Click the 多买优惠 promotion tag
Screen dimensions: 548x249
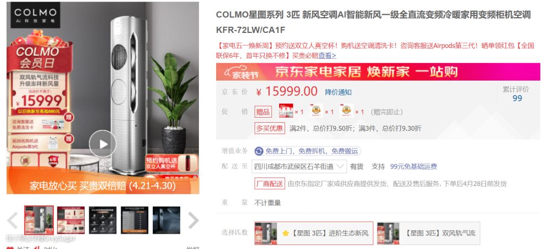click(x=269, y=128)
